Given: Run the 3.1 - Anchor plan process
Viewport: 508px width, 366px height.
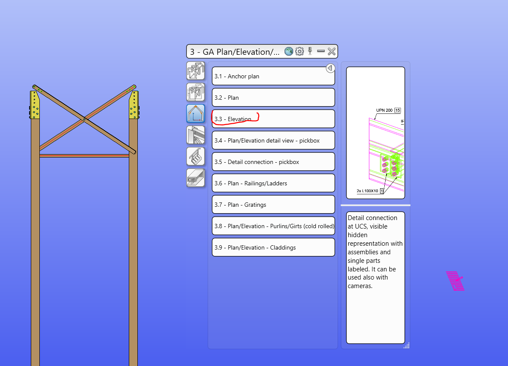Looking at the screenshot, I should point(273,76).
